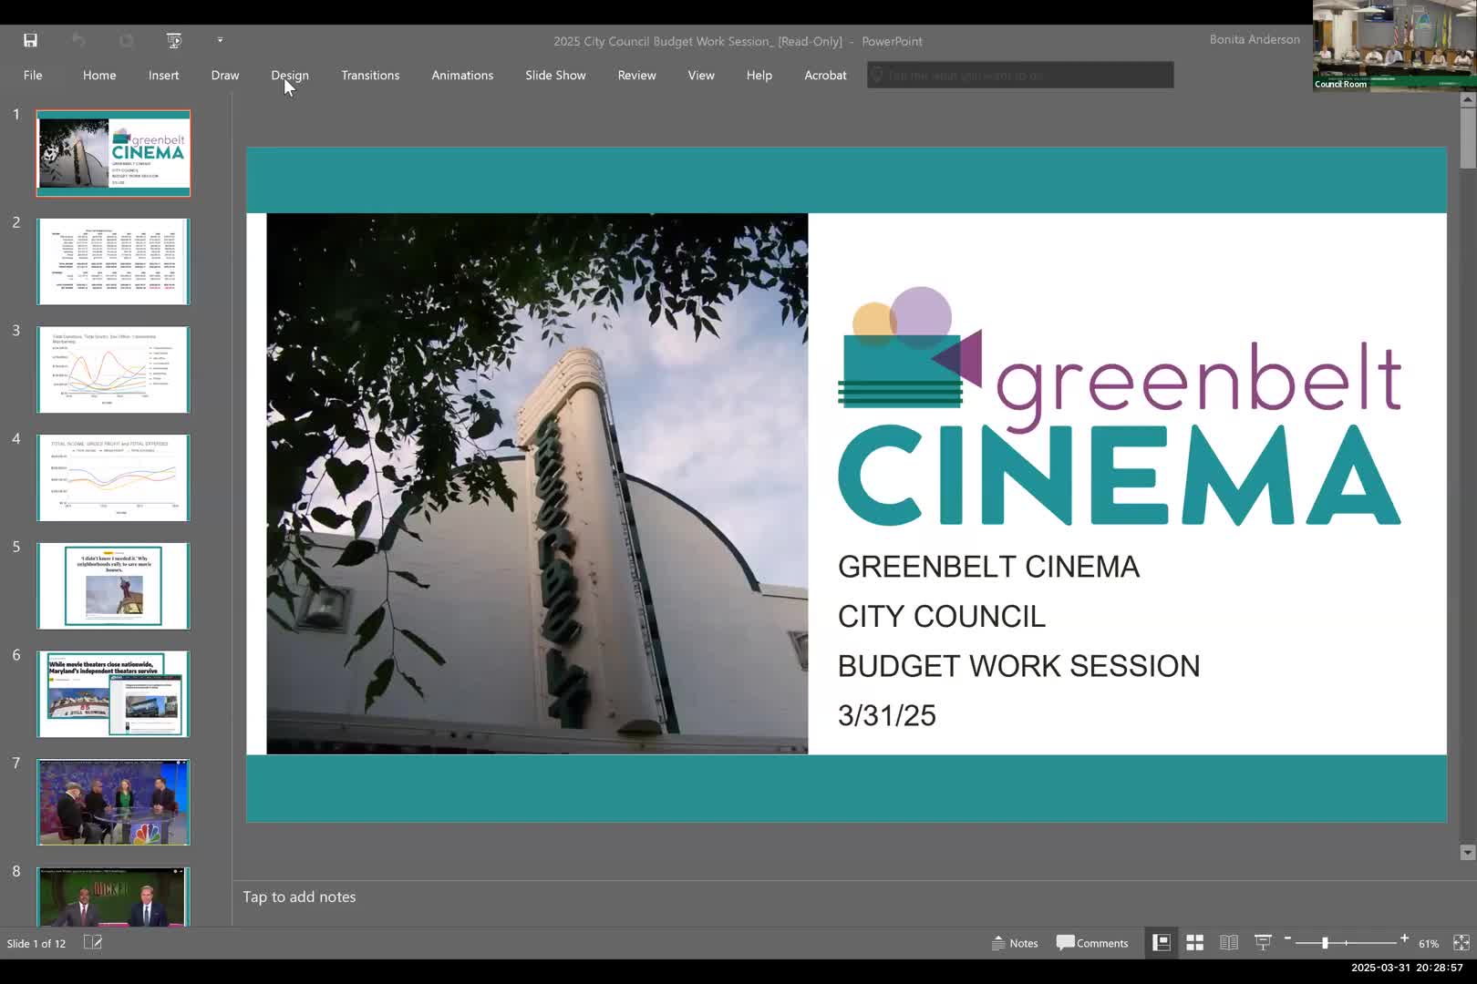Increase zoom with the plus button
The height and width of the screenshot is (984, 1477).
(1405, 940)
